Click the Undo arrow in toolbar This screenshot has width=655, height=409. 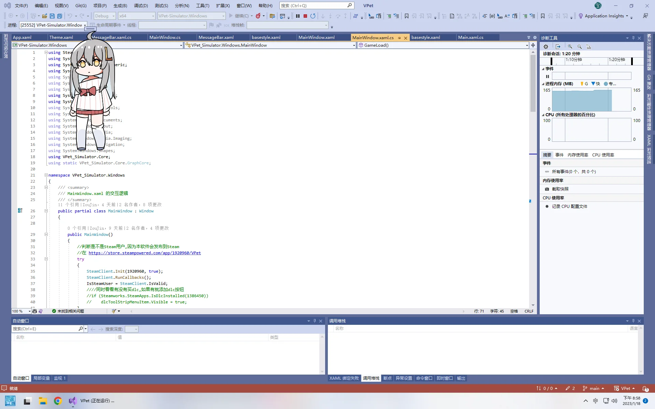tap(70, 16)
